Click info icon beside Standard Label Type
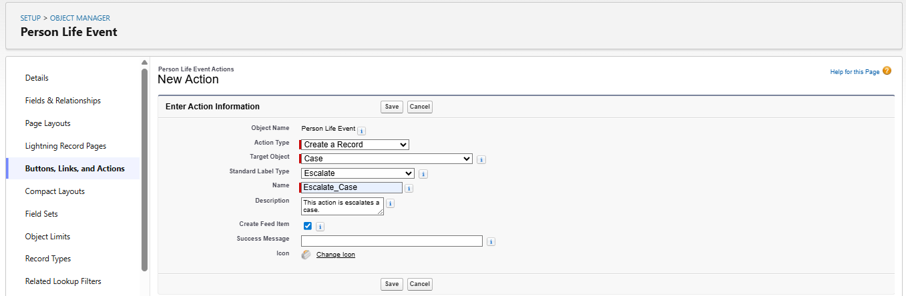 [423, 174]
